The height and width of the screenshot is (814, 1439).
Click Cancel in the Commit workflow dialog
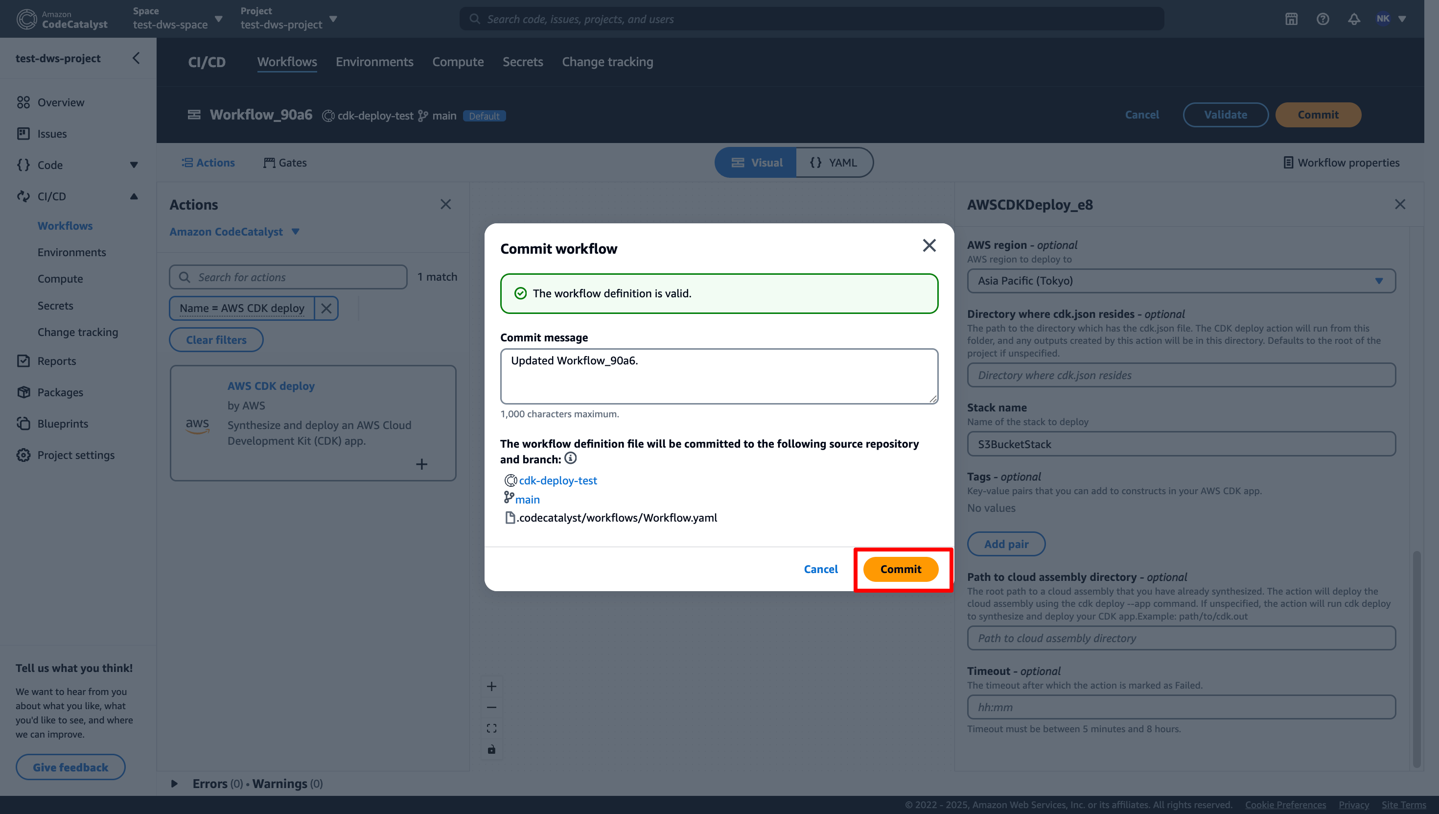click(x=821, y=569)
